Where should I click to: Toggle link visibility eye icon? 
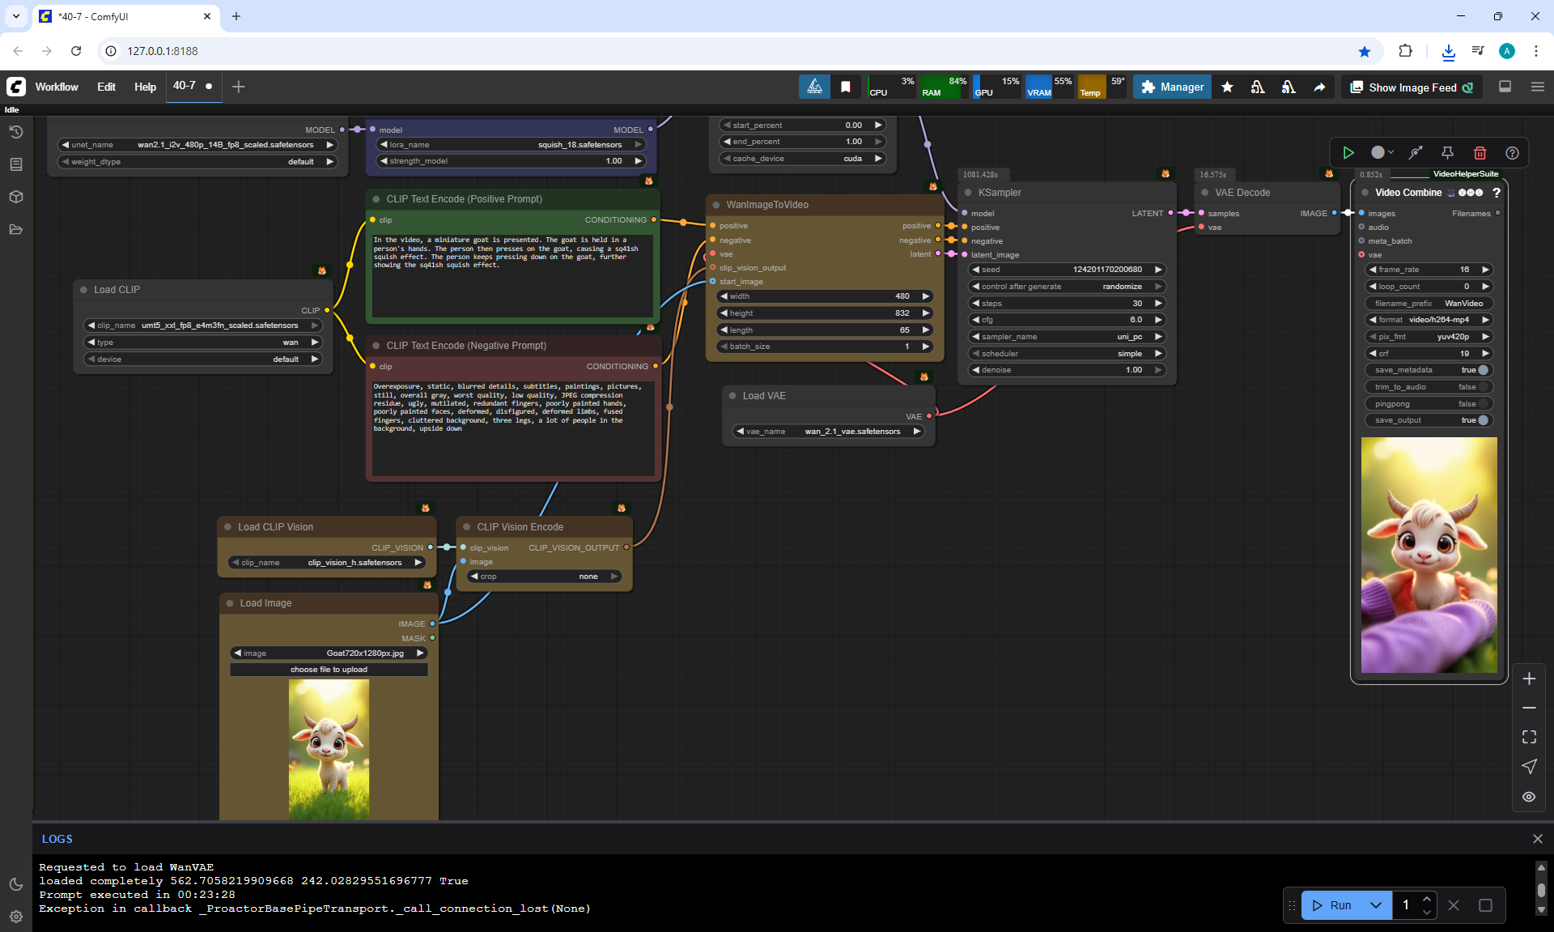point(1529,797)
